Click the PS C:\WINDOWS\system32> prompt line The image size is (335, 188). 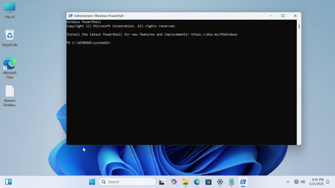tap(88, 43)
